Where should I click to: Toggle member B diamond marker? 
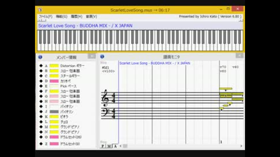coord(41,71)
